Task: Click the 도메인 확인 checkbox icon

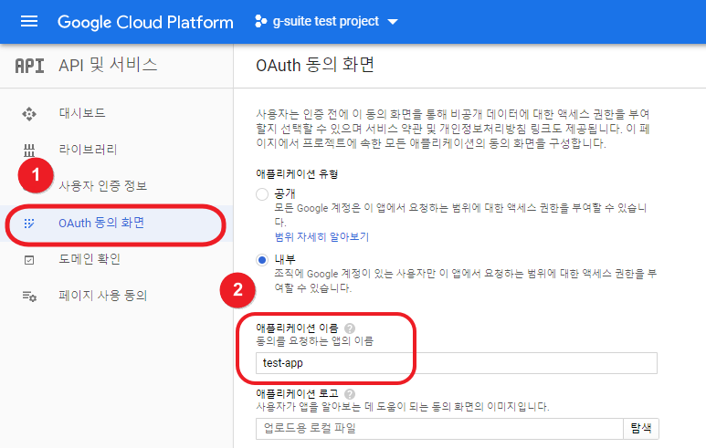Action: pyautogui.click(x=29, y=260)
